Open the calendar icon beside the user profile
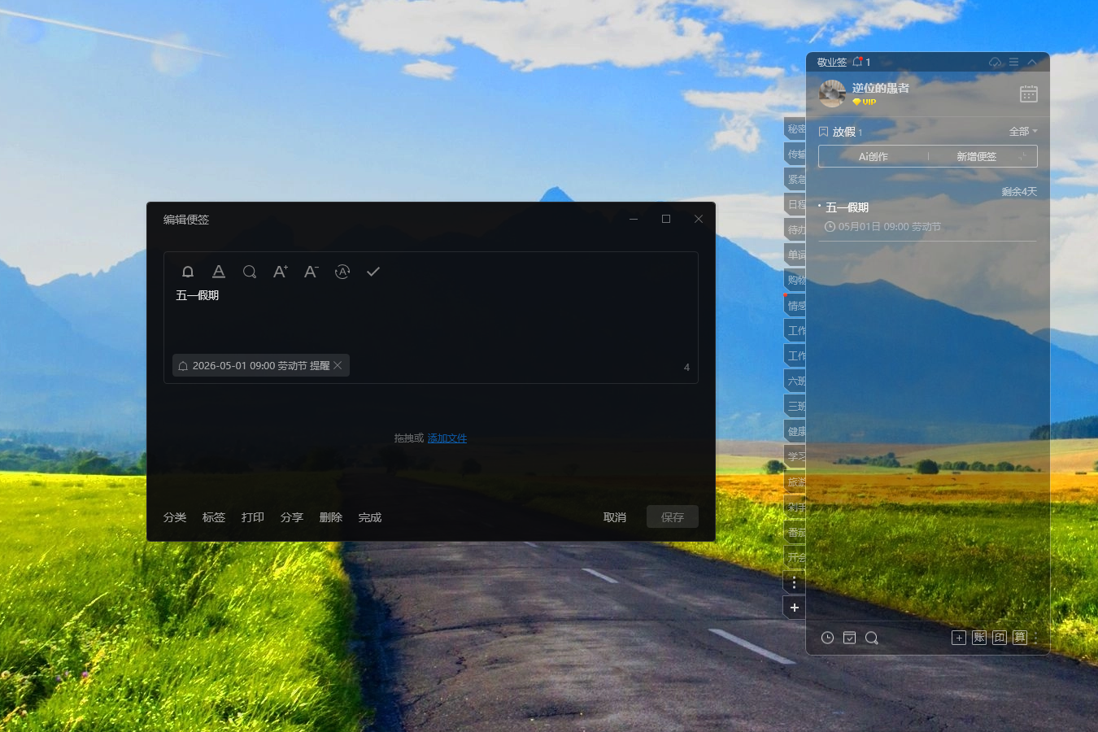Screen dimensions: 1098x732 [x=1028, y=94]
